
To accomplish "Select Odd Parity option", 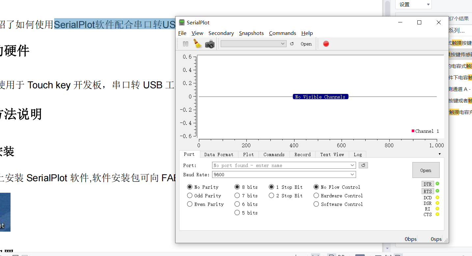I will pyautogui.click(x=204, y=196).
